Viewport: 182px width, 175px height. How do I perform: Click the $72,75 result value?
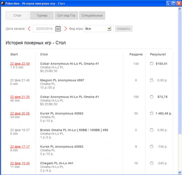click(x=162, y=97)
